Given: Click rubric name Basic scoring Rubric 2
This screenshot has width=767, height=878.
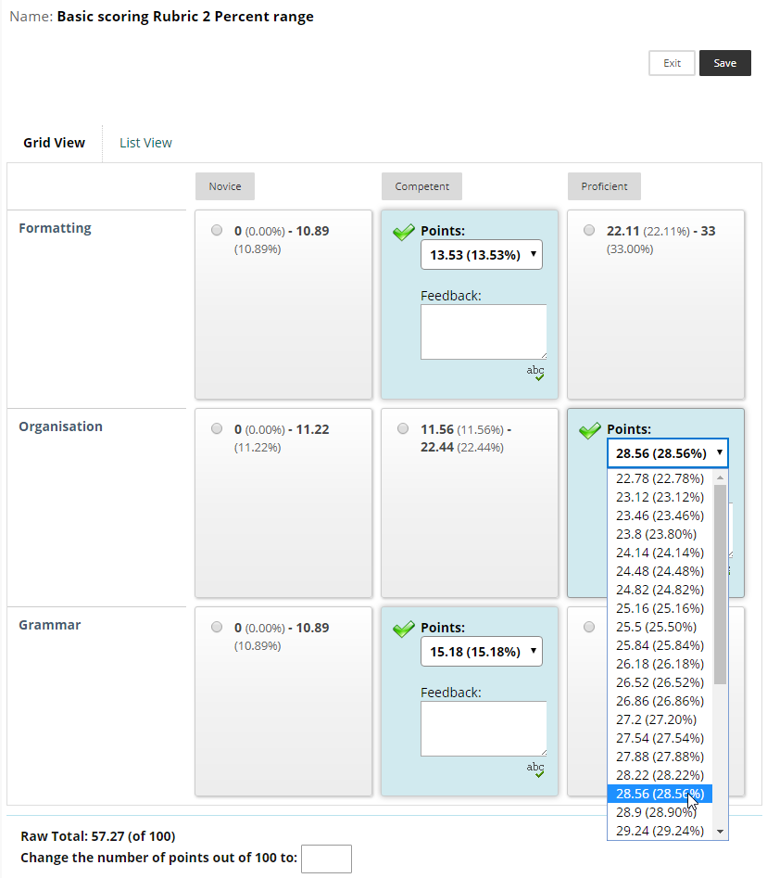Looking at the screenshot, I should pos(185,17).
